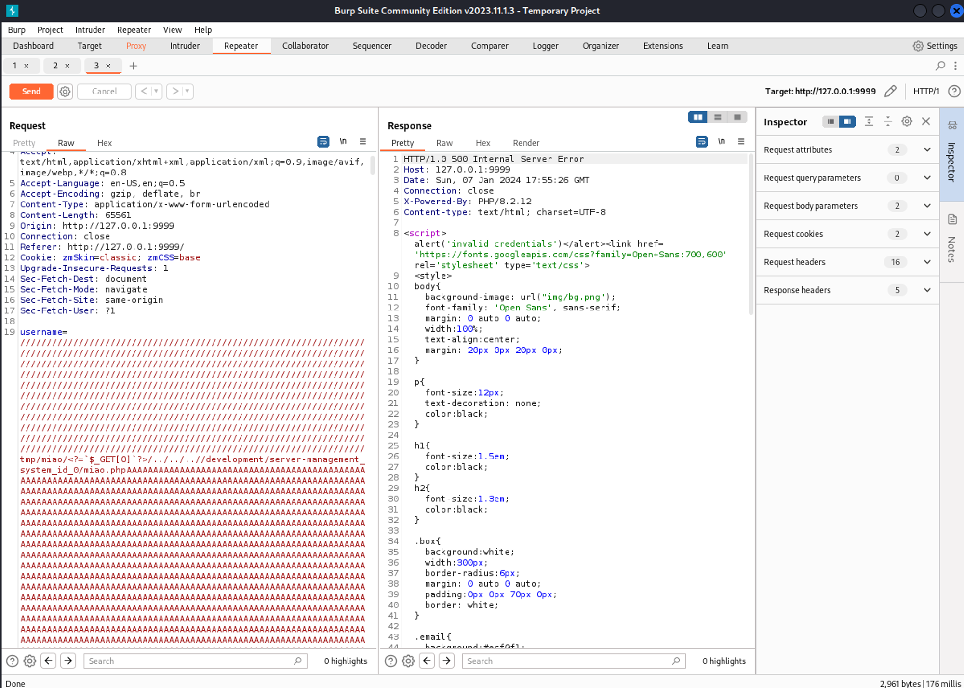This screenshot has width=964, height=688.
Task: Go to next match in response search
Action: (x=447, y=661)
